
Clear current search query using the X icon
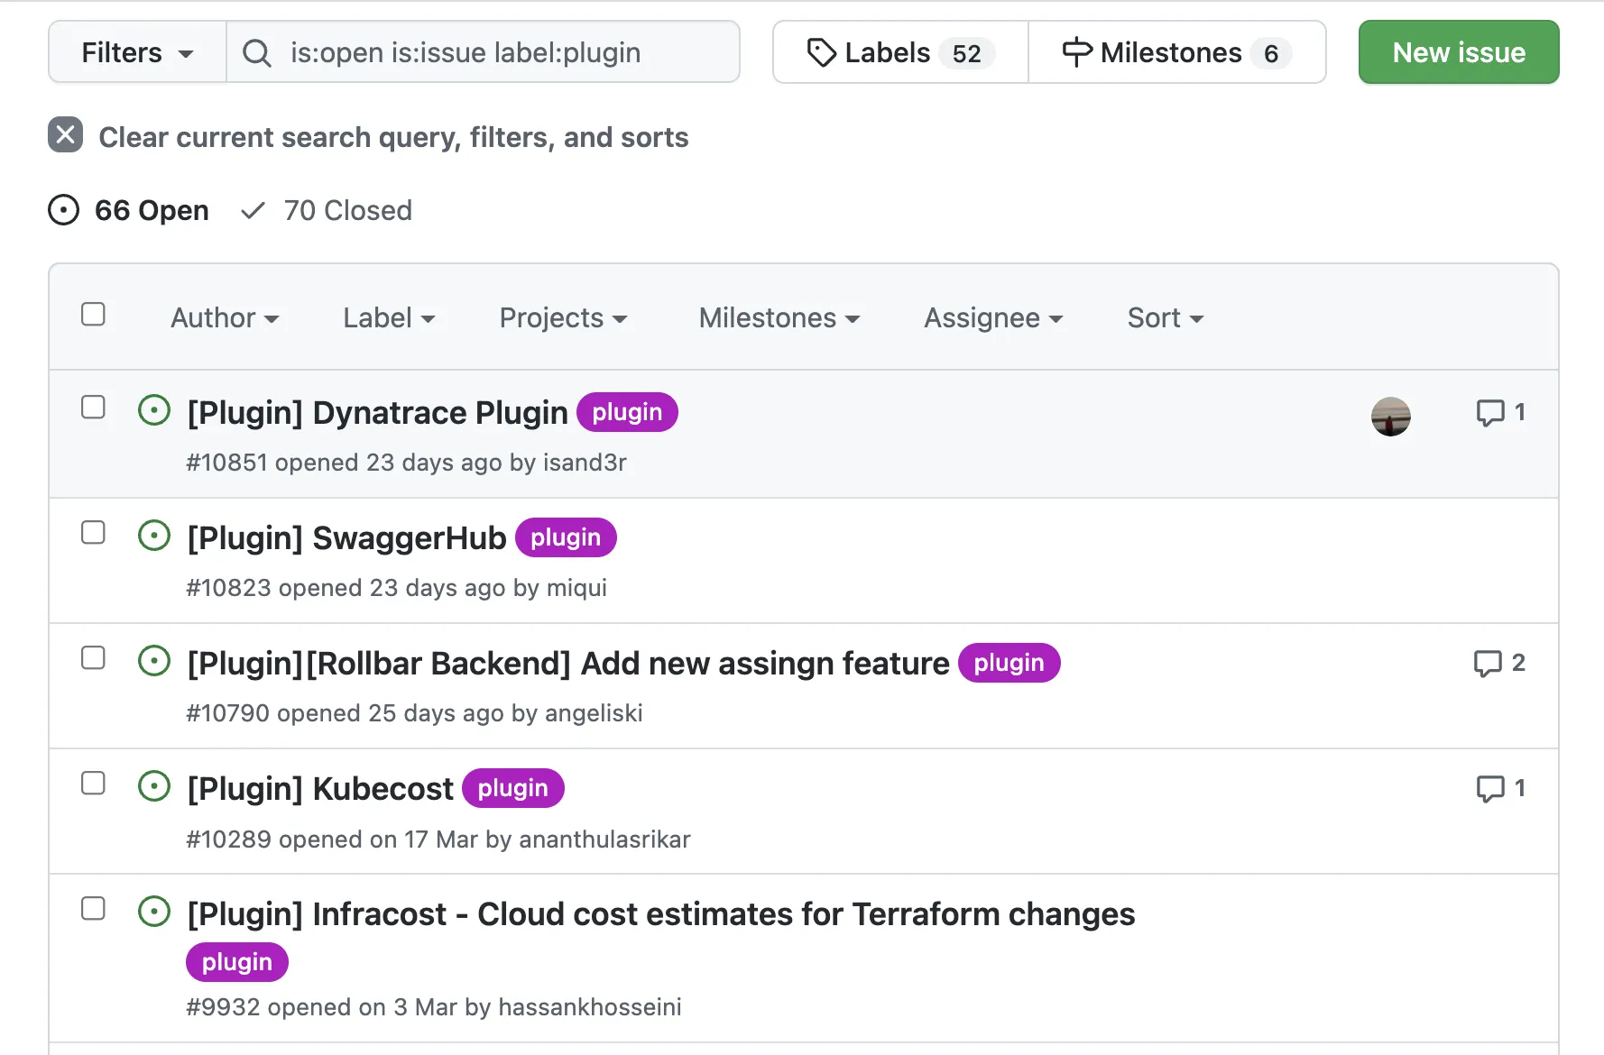click(x=64, y=135)
